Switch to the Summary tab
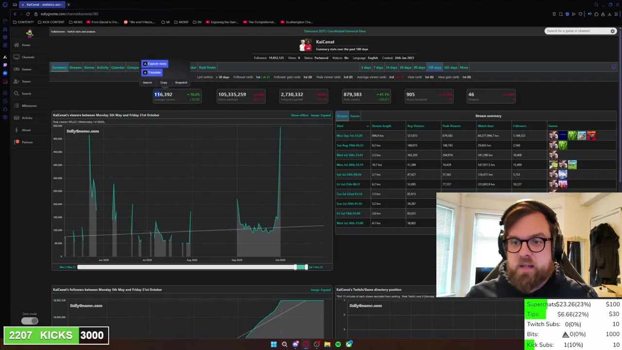Viewport: 622px width, 350px height. [x=59, y=68]
